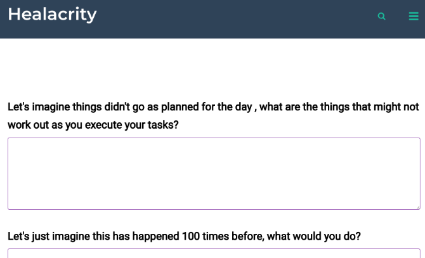Viewport: 425px width, 258px height.
Task: Go to home via Healacrity logo
Action: tap(52, 15)
